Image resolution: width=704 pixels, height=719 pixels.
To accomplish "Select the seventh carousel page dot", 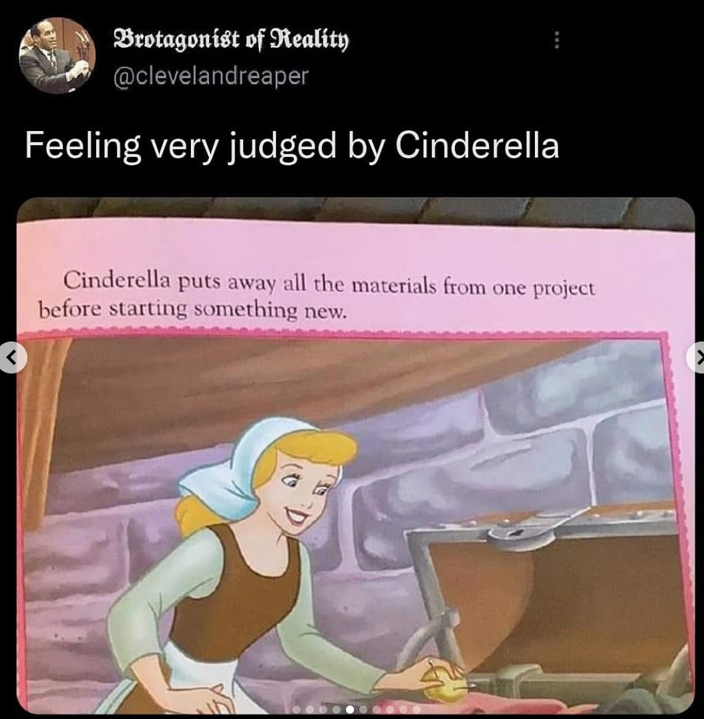I will (377, 710).
